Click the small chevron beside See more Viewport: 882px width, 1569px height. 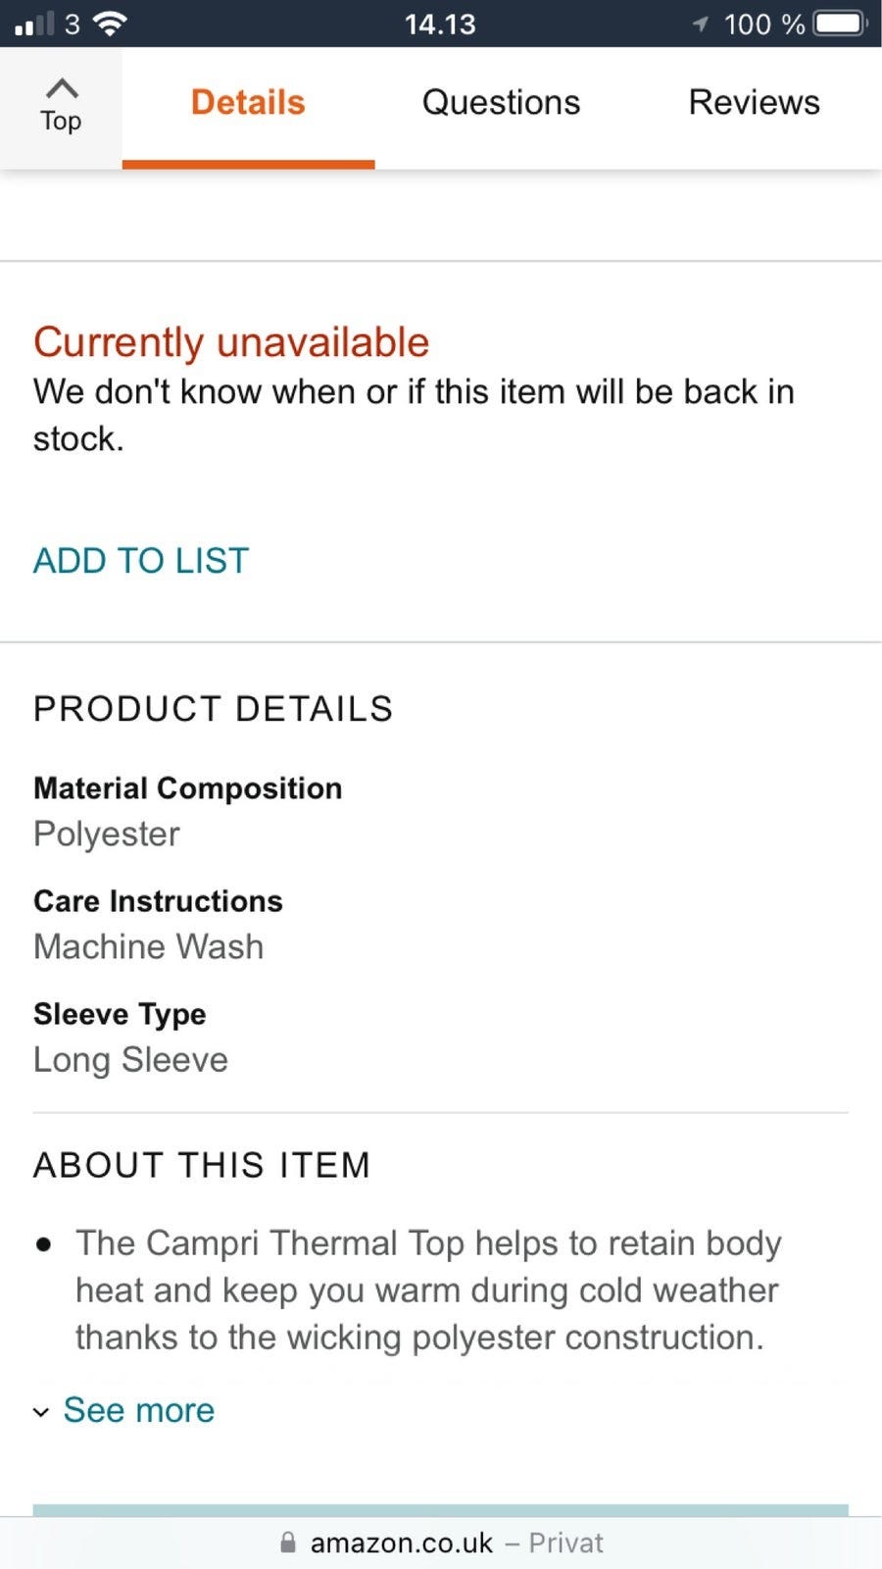click(41, 1412)
